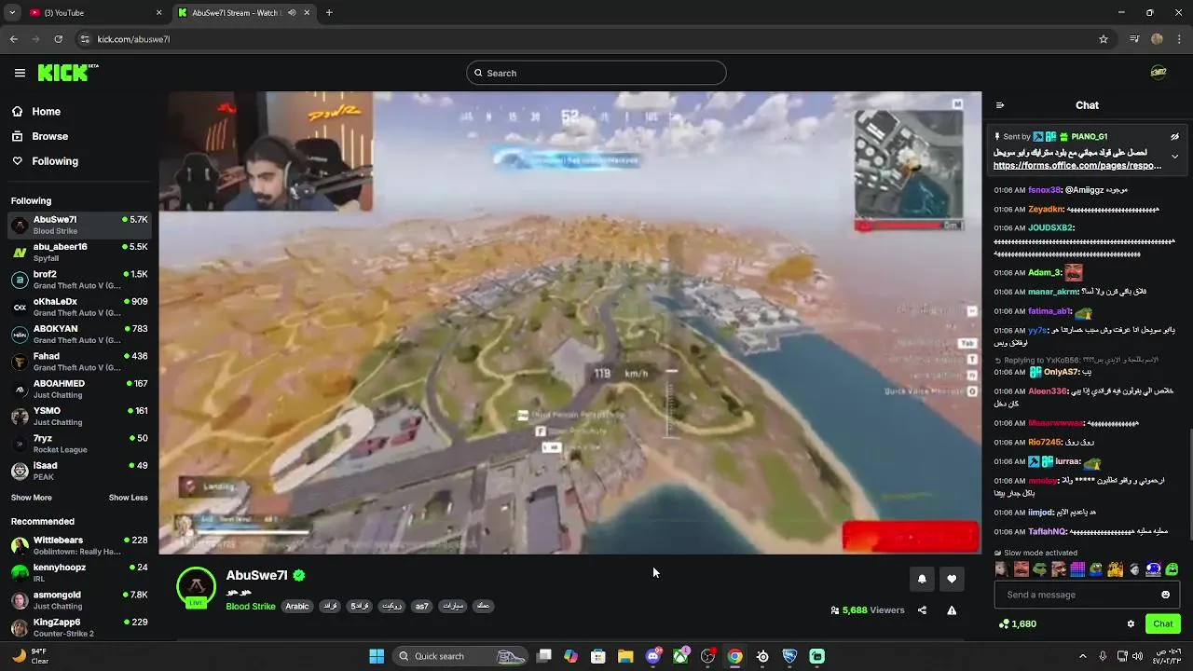Open the forms.office.com pinned link
The height and width of the screenshot is (671, 1193).
point(1077,166)
